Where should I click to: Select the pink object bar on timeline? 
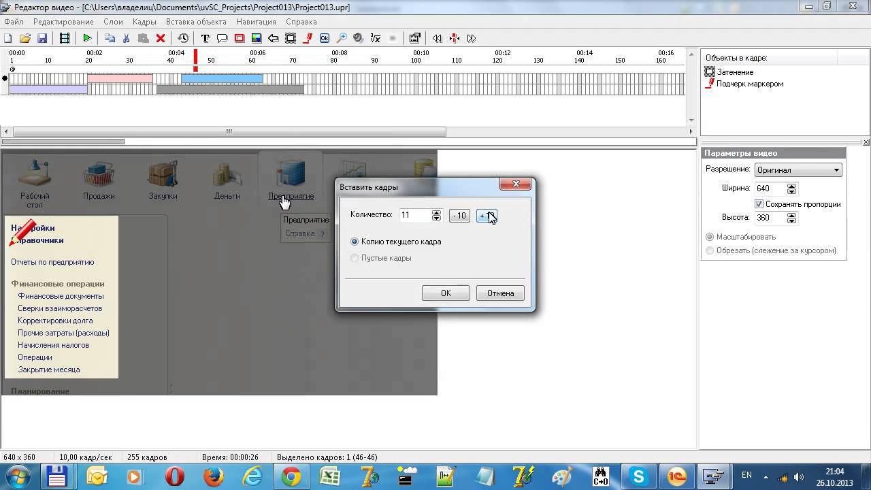pyautogui.click(x=120, y=78)
